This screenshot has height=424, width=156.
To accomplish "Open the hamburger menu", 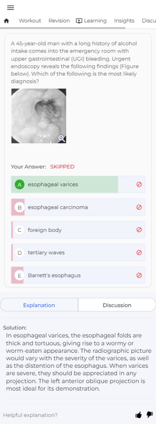I will (10, 7).
